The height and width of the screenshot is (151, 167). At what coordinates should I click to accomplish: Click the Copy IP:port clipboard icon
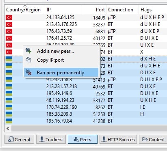click(28, 60)
